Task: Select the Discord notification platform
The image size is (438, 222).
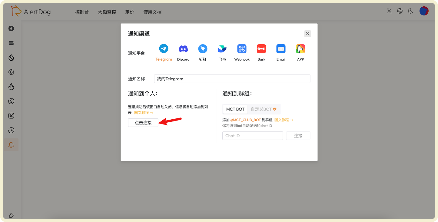Action: (x=183, y=52)
